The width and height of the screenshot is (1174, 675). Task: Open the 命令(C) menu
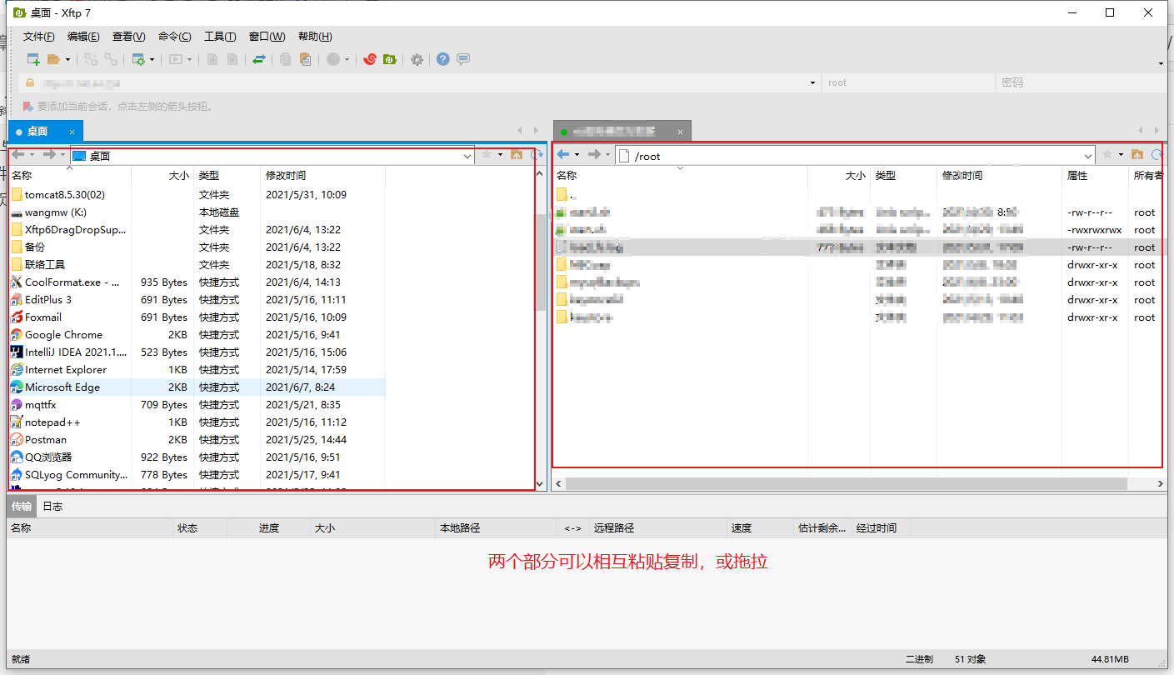point(174,37)
